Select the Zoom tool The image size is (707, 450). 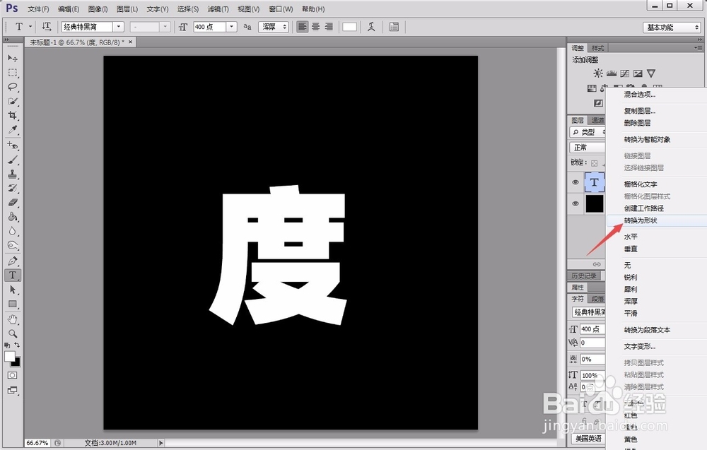(x=13, y=333)
